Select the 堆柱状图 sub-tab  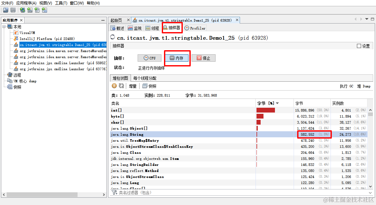[120, 78]
